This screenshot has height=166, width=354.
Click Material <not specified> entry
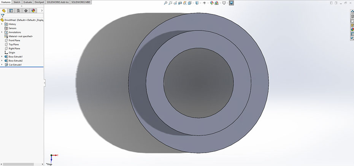[x=21, y=36]
